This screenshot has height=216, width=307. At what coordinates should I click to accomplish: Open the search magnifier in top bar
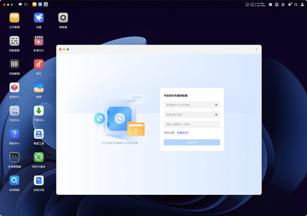click(x=296, y=4)
